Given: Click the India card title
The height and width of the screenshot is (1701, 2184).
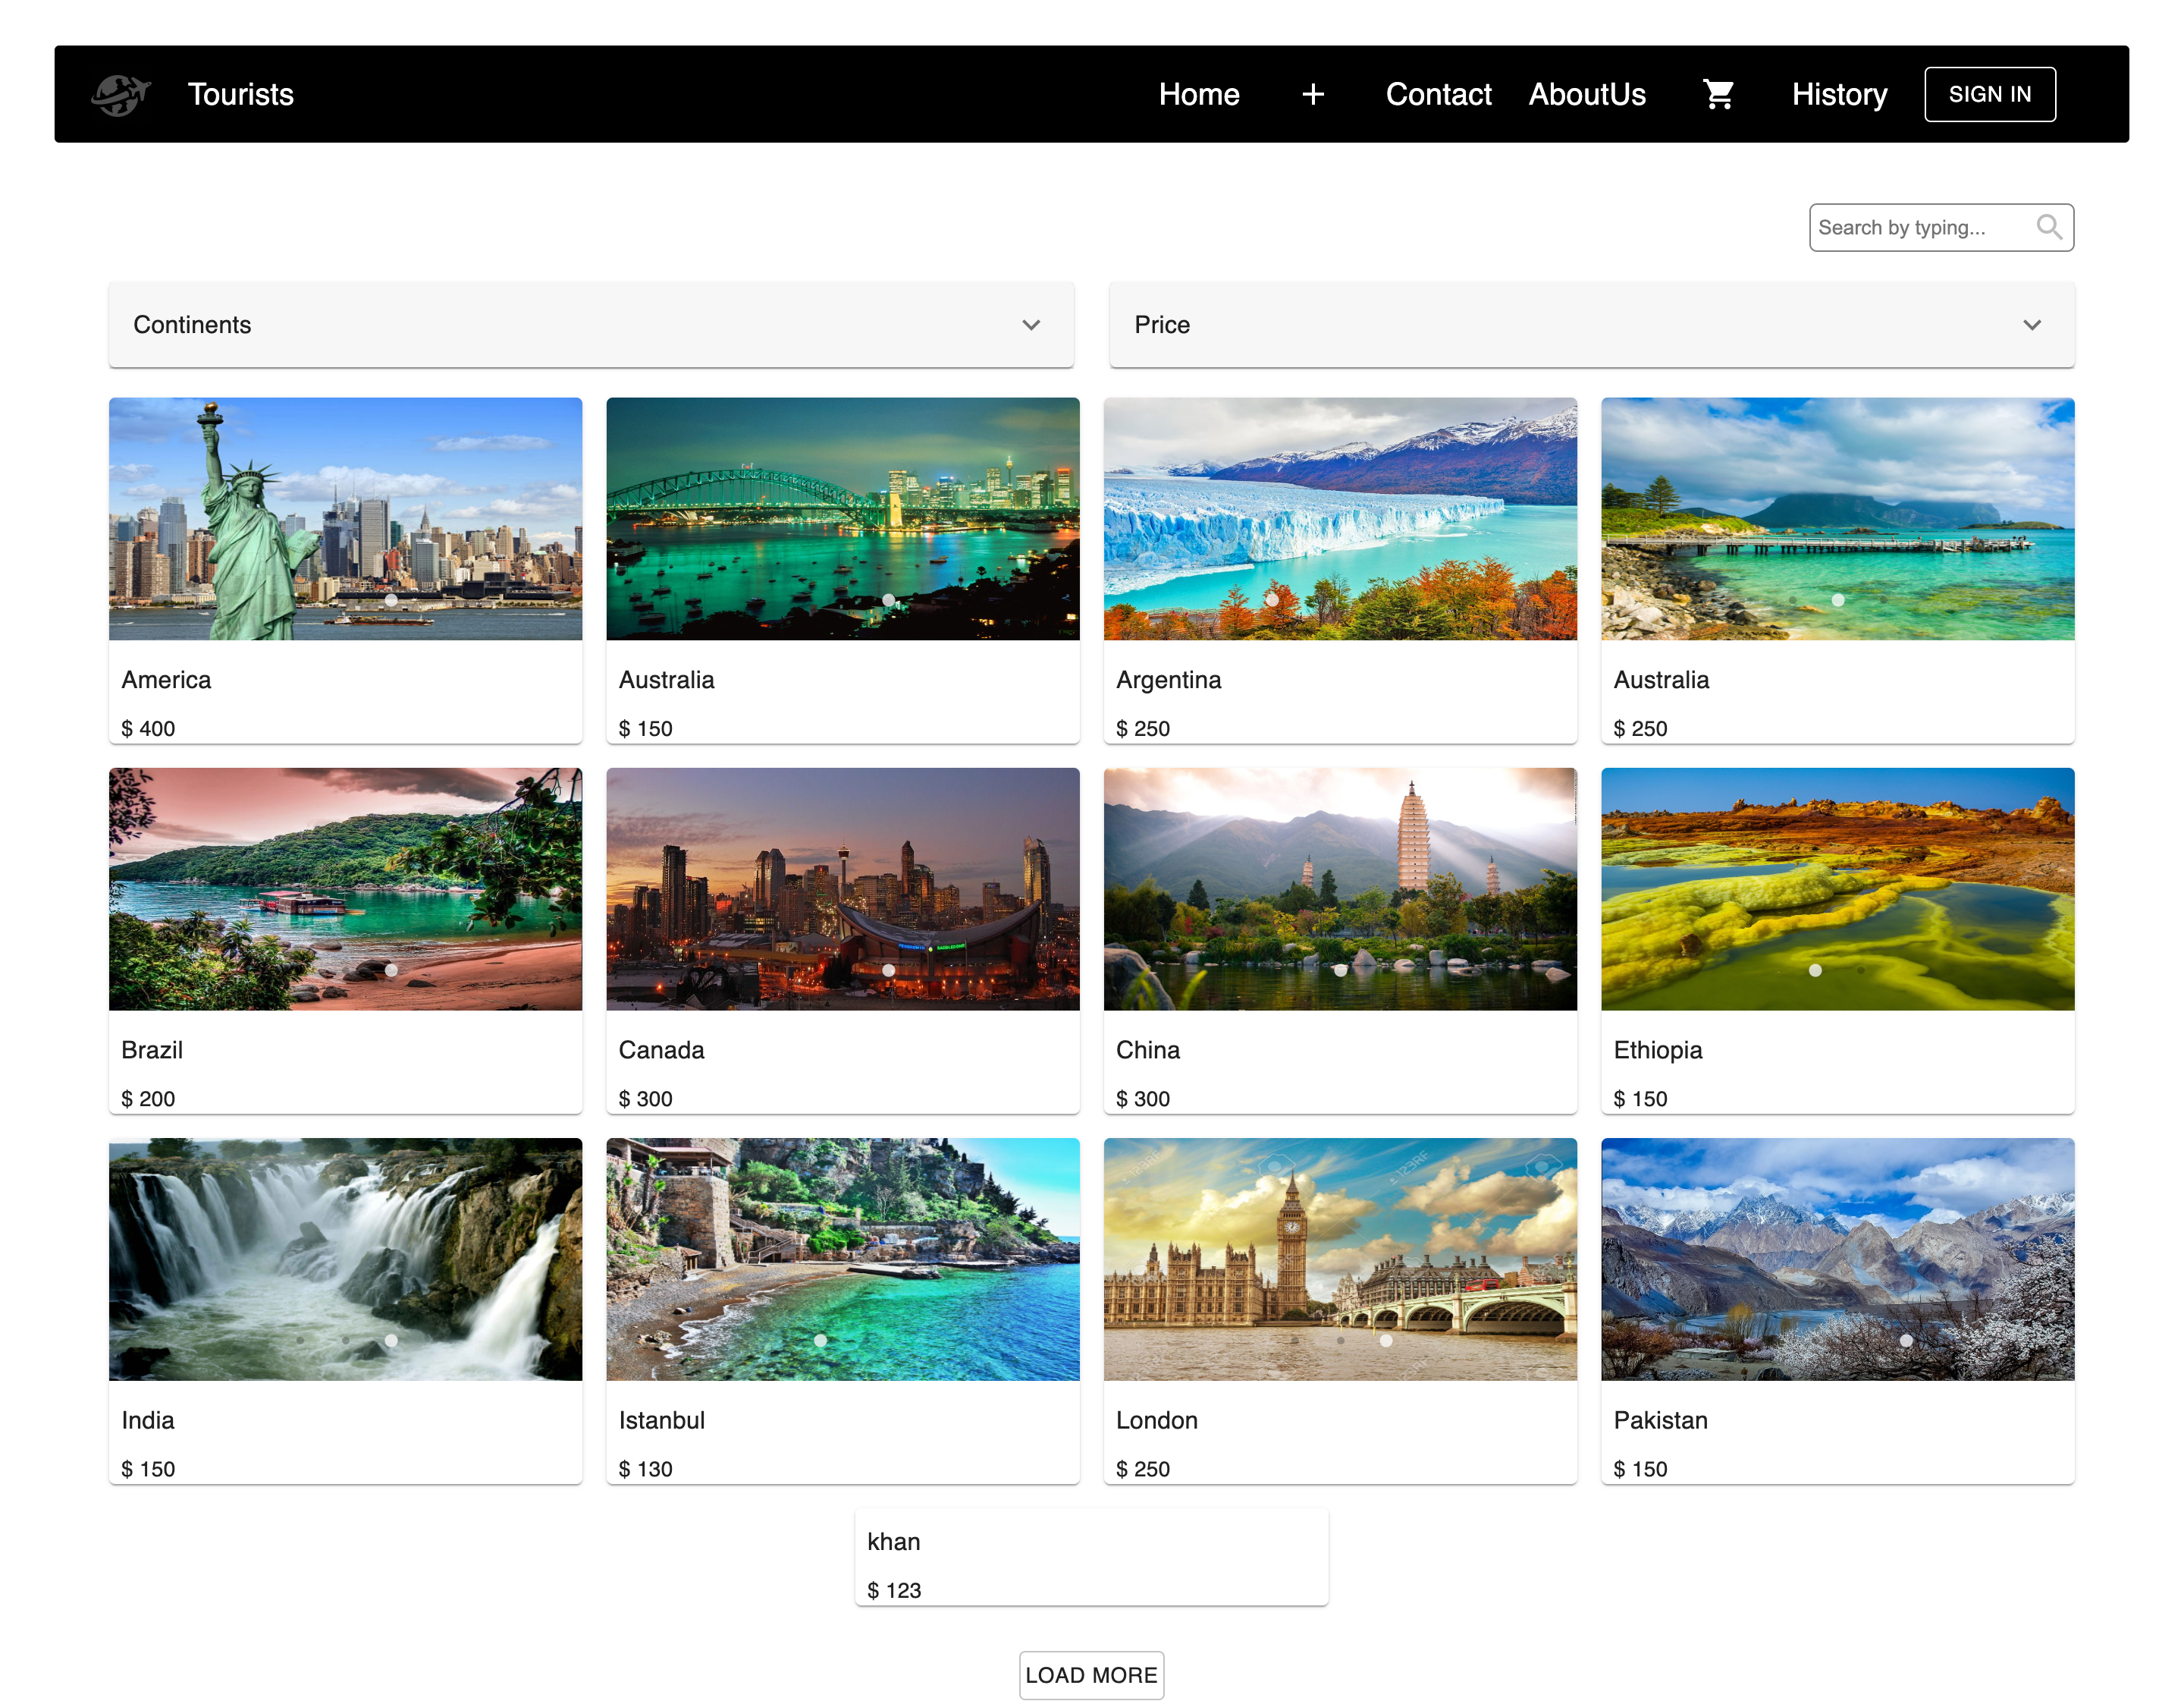Looking at the screenshot, I should (148, 1420).
